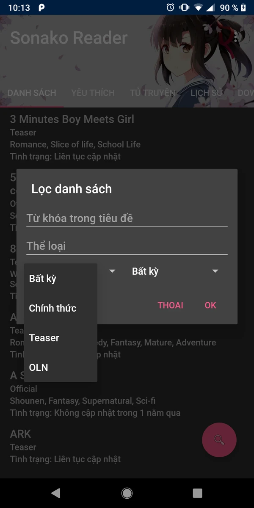This screenshot has height=508, width=254.
Task: Switch to the LỊCH SỬ tab
Action: (206, 93)
